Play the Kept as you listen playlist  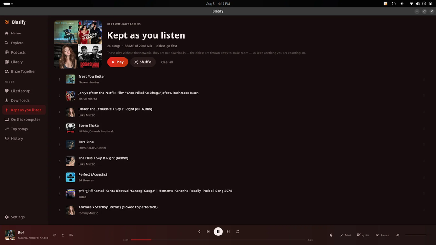(x=117, y=62)
